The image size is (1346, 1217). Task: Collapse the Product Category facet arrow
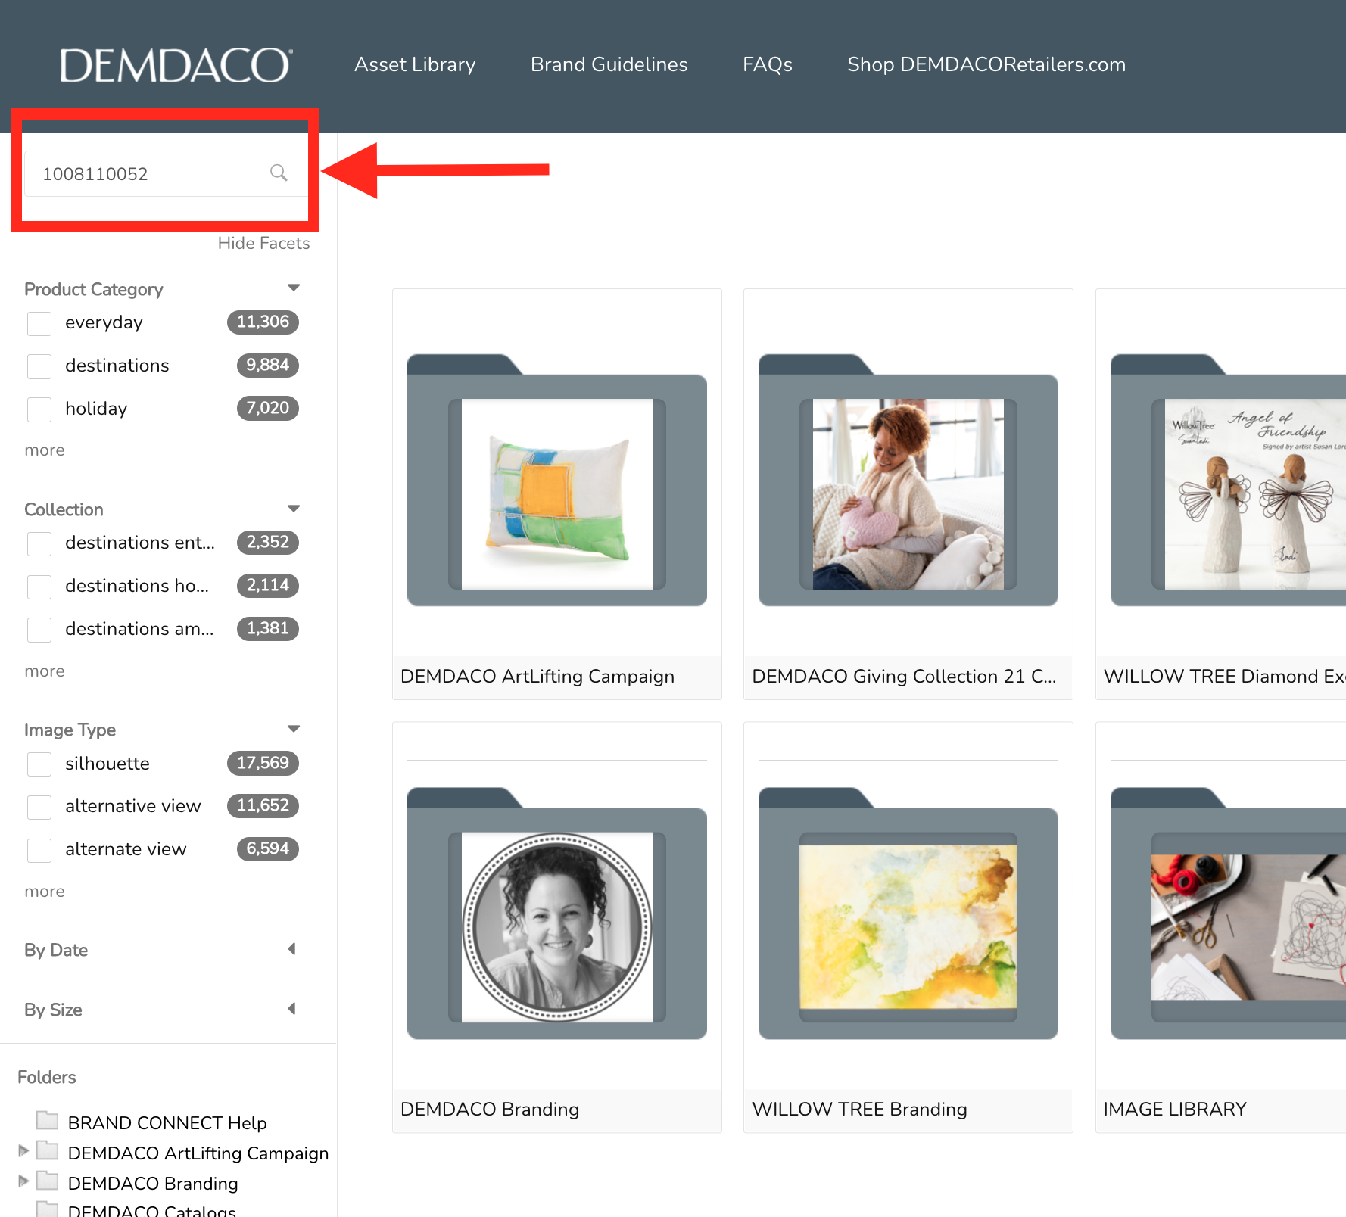(x=294, y=288)
